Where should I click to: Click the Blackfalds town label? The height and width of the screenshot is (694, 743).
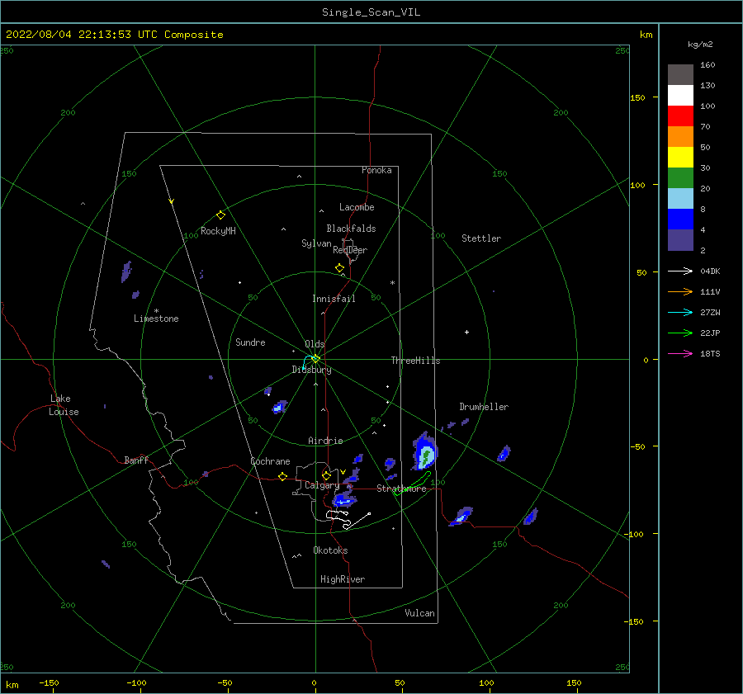[x=351, y=229]
